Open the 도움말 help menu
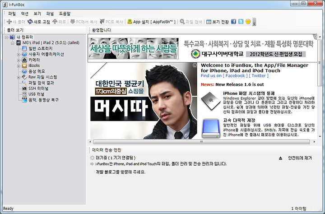The height and width of the screenshot is (214, 325). click(x=65, y=14)
